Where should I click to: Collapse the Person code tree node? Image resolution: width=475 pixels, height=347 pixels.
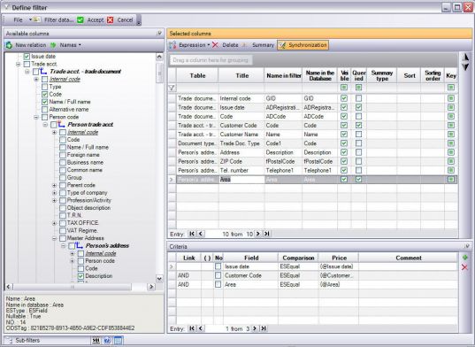[36, 117]
